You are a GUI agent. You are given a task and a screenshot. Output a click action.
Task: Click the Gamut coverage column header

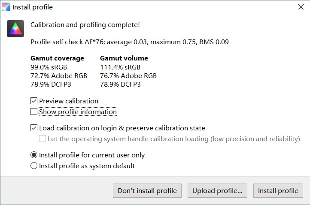coord(57,58)
